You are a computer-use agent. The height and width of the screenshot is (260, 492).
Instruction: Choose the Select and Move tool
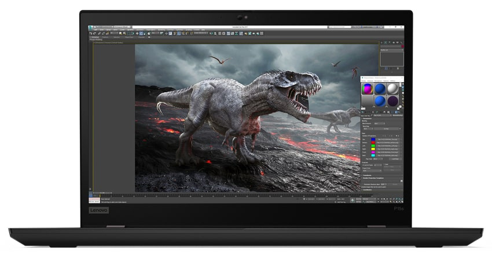(x=137, y=33)
